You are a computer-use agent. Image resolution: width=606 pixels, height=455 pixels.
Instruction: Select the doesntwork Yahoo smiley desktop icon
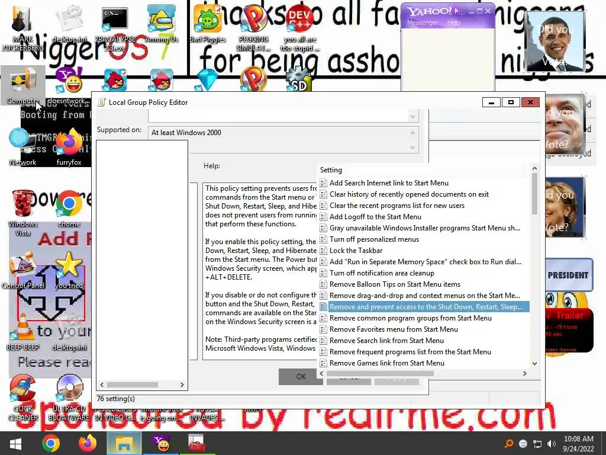69,86
